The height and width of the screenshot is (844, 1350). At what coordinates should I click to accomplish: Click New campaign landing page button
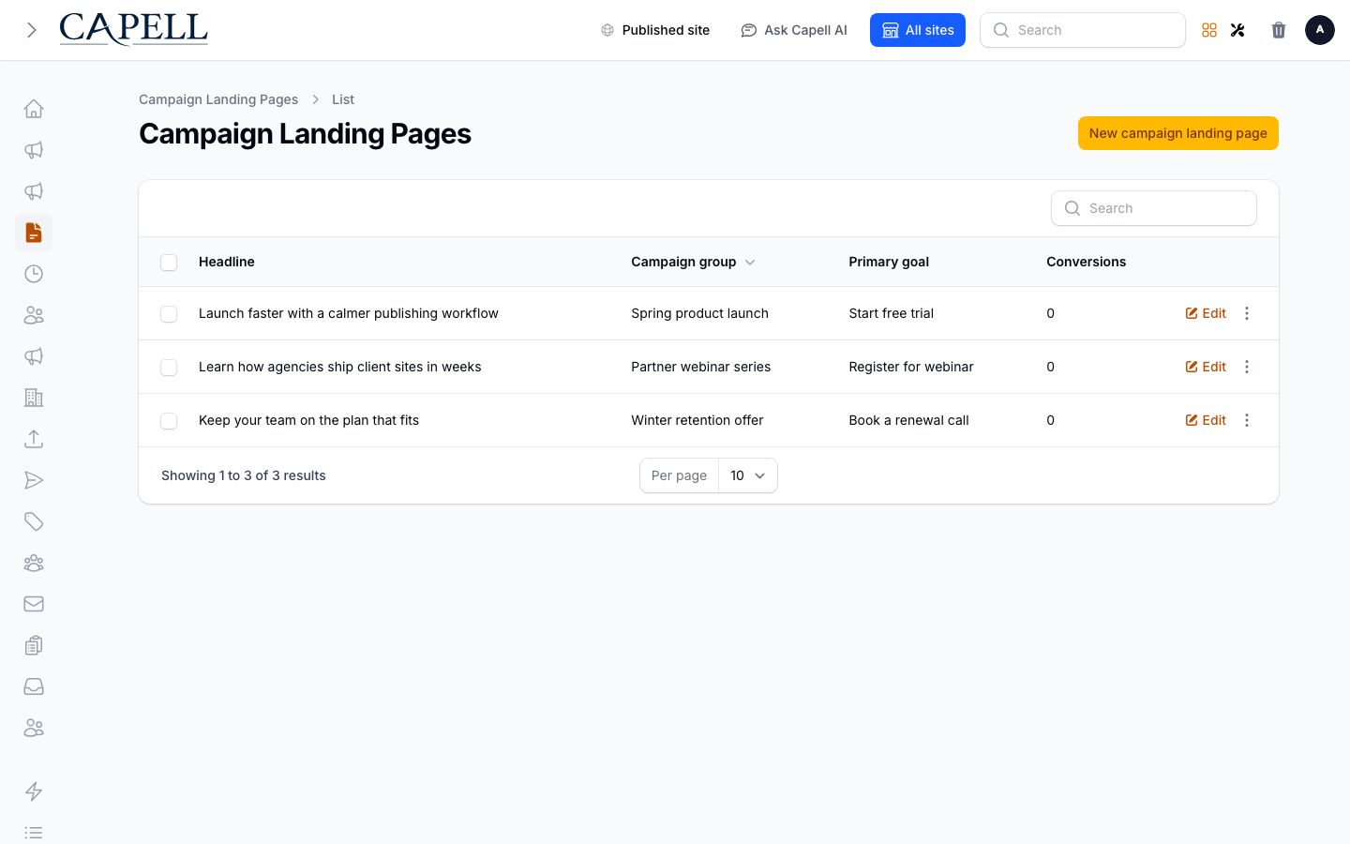pyautogui.click(x=1178, y=133)
